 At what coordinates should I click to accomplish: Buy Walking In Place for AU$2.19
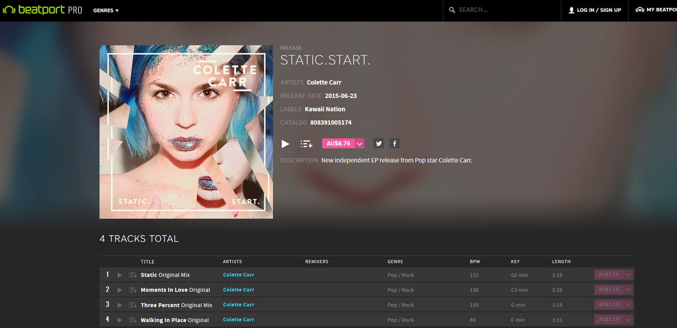(609, 320)
